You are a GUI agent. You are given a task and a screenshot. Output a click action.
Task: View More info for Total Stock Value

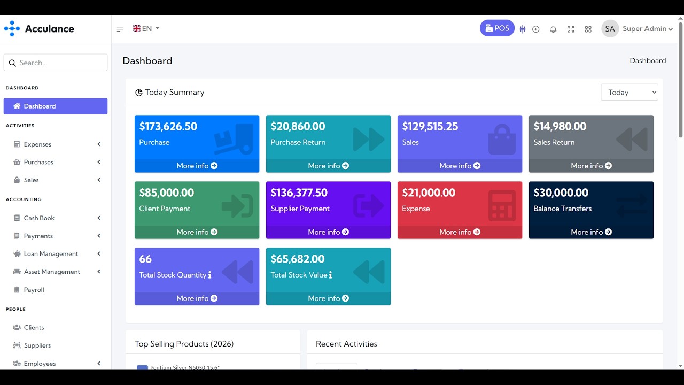tap(328, 298)
